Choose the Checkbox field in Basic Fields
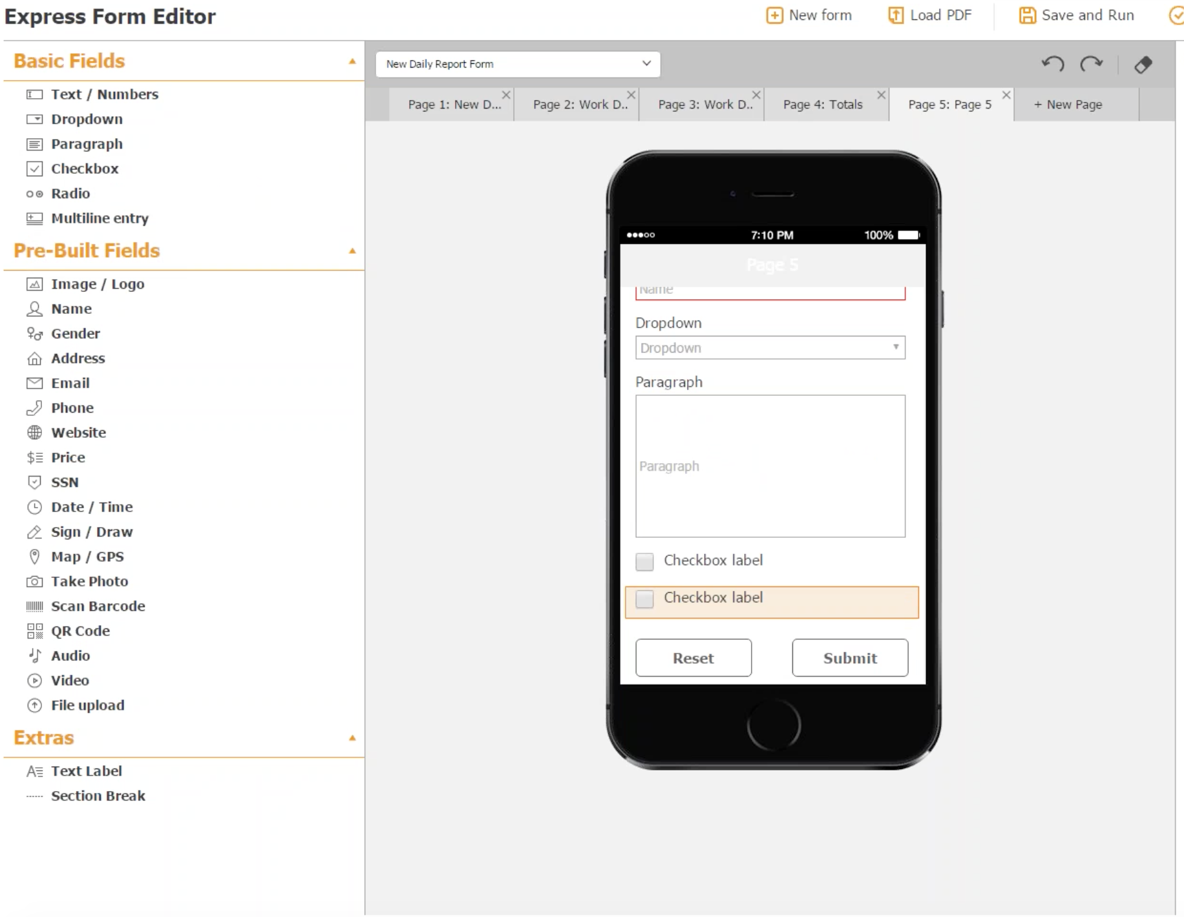 (x=85, y=169)
